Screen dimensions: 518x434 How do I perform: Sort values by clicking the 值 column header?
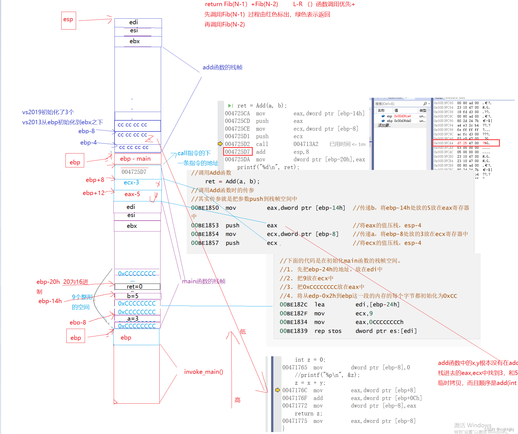[x=396, y=110]
